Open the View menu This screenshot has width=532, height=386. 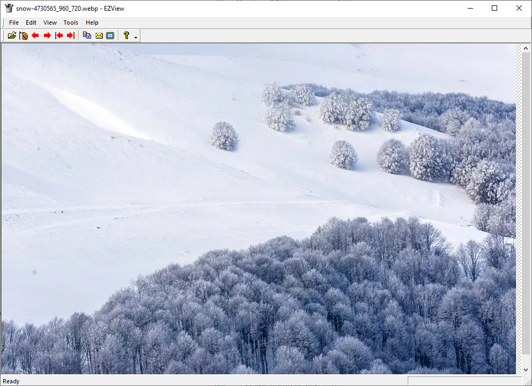50,22
